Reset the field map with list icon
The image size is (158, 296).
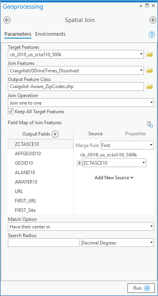click(150, 125)
